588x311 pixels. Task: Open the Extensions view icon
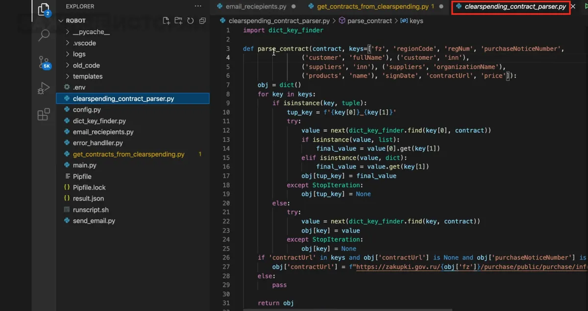pyautogui.click(x=44, y=115)
